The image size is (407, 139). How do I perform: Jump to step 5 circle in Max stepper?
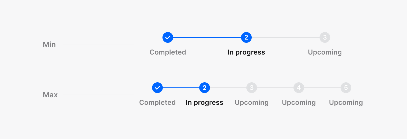(346, 88)
